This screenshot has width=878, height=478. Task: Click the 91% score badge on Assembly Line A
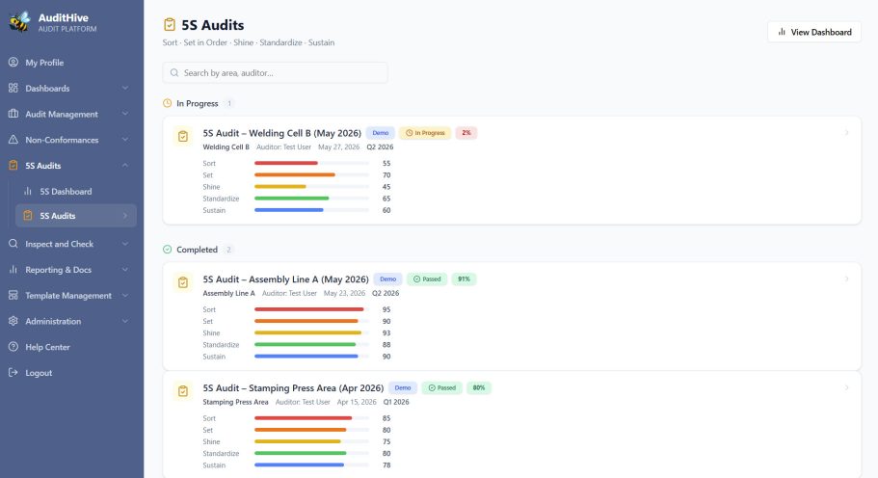[464, 279]
